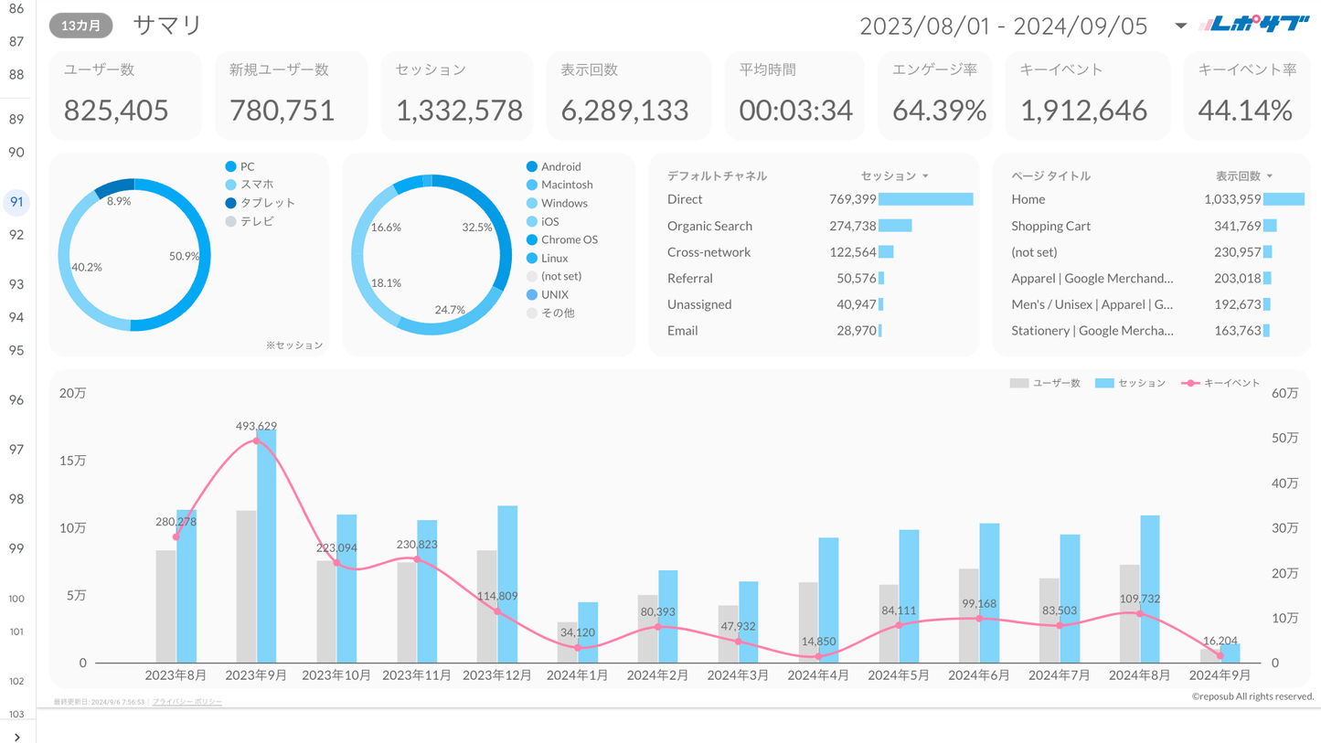Go to page 96 in left sidebar
The height and width of the screenshot is (743, 1321).
(16, 399)
